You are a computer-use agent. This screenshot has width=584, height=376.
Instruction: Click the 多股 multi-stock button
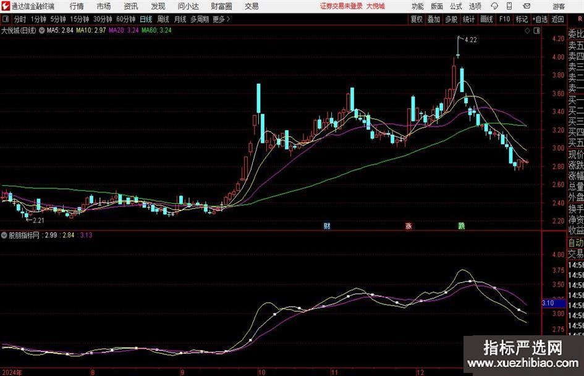tap(451, 19)
